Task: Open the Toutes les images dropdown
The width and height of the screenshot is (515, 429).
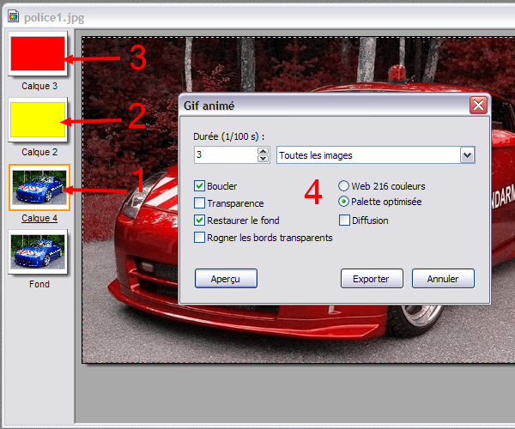Action: [468, 155]
